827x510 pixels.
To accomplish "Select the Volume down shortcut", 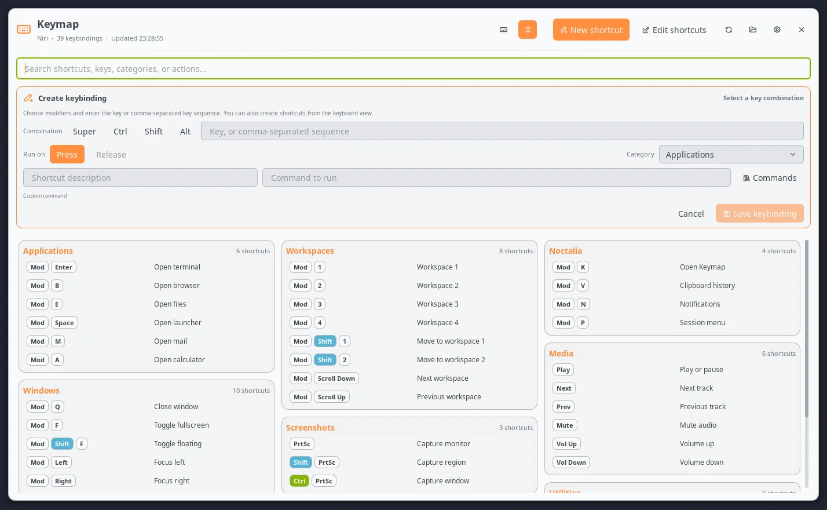I will [x=672, y=462].
